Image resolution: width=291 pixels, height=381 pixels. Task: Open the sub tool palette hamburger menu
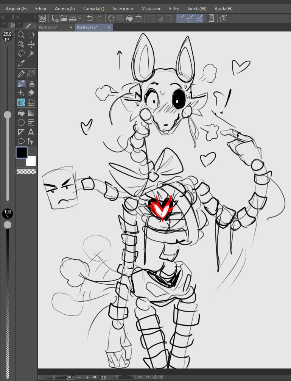(x=19, y=25)
